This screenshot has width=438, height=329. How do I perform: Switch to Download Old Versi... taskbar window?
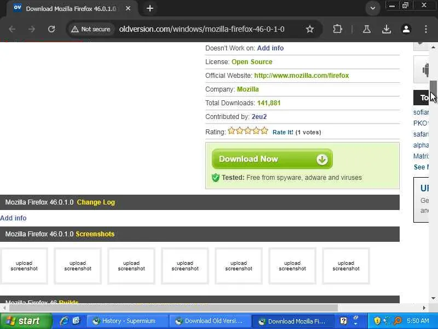coord(210,321)
